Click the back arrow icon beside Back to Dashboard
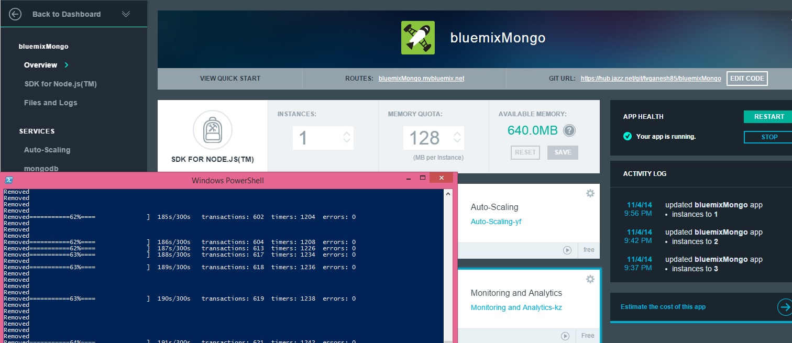The width and height of the screenshot is (792, 343). (x=15, y=14)
